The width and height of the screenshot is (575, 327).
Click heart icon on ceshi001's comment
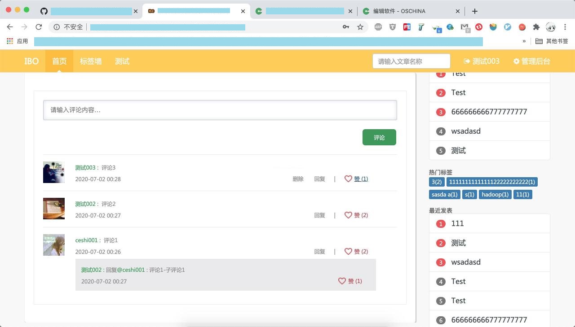(348, 252)
